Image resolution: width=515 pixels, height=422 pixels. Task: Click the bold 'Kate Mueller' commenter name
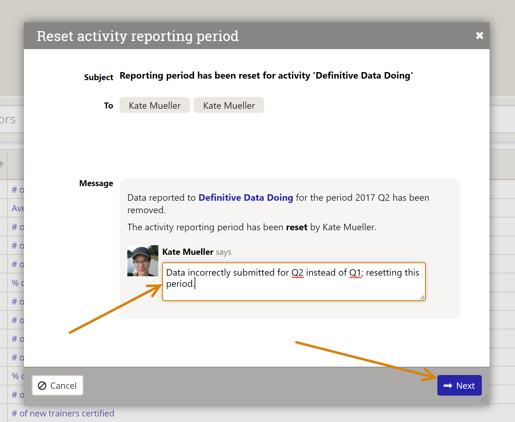[x=187, y=252]
